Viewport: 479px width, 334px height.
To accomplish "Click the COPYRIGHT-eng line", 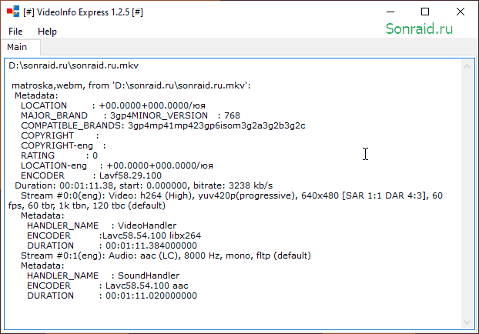I will [x=64, y=145].
